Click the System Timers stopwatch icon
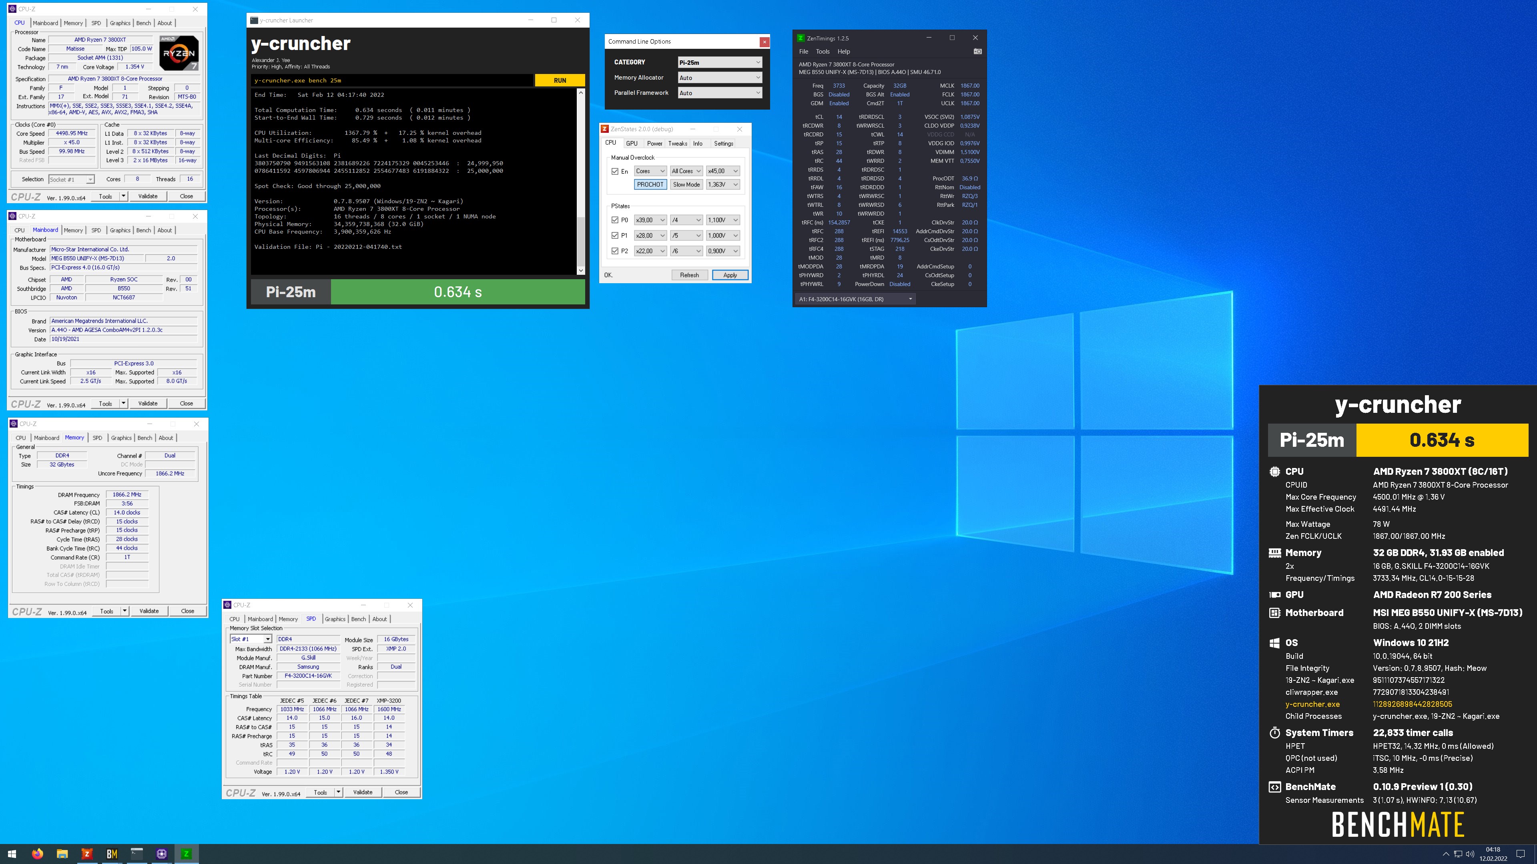The height and width of the screenshot is (864, 1537). [x=1274, y=733]
